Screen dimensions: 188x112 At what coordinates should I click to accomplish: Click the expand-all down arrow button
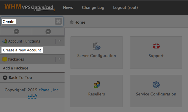(48, 32)
